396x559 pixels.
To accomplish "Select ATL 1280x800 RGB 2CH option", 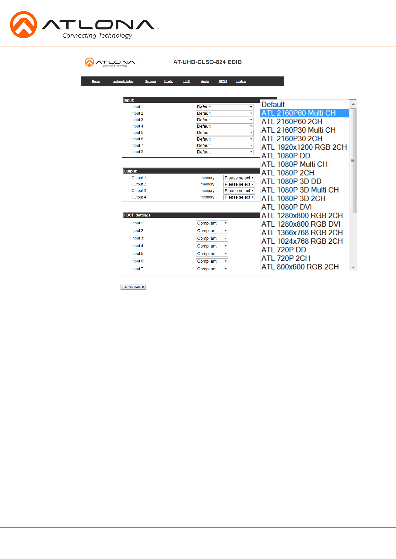I will pos(305,216).
